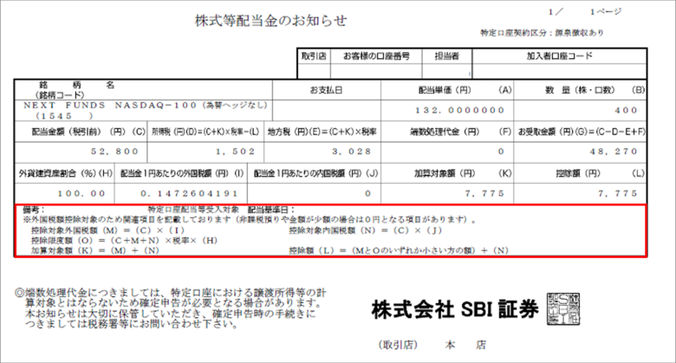The image size is (676, 363).
Task: Click the quantity value 400
Action: [626, 110]
